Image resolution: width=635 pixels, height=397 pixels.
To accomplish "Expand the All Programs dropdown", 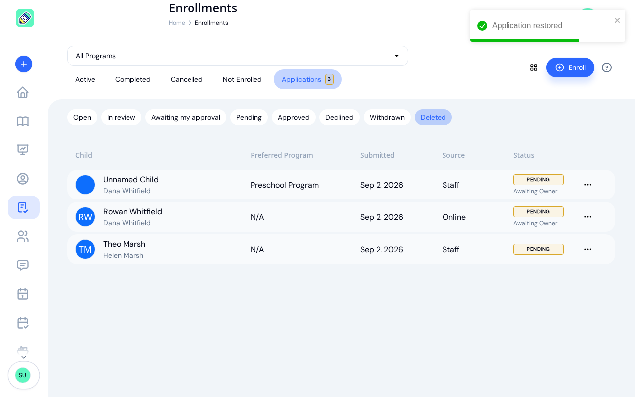I will (x=238, y=56).
